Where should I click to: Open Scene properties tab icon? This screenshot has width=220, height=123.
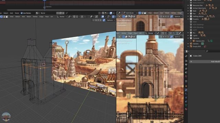186,72
